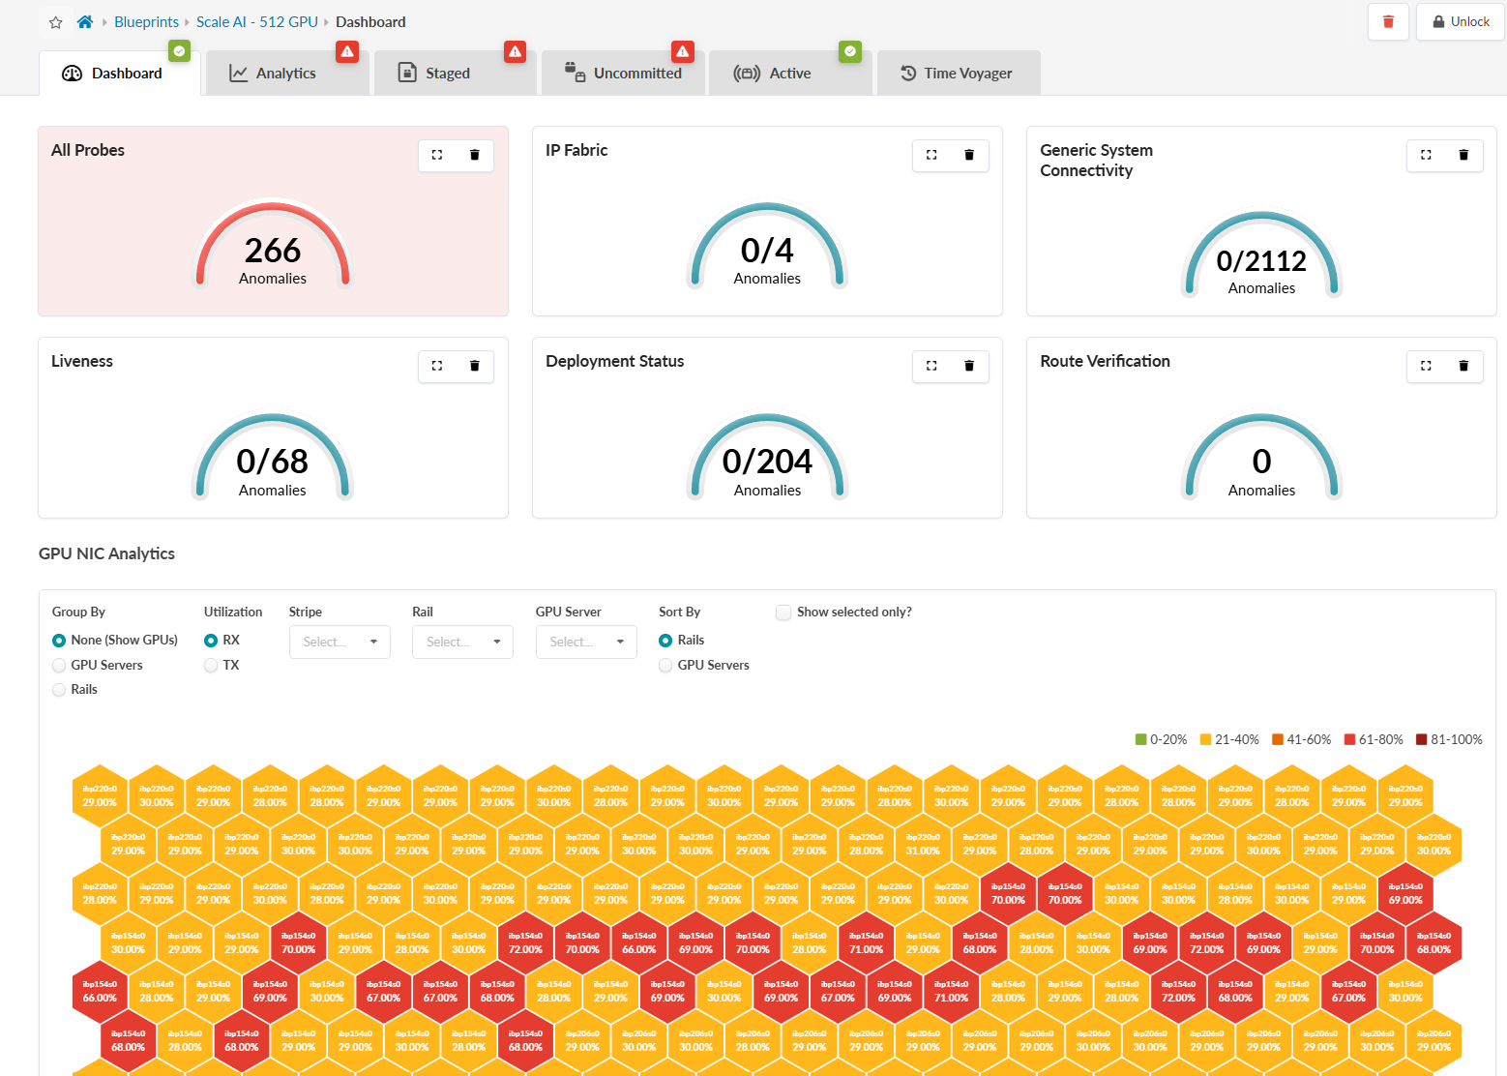Switch to the Analytics tab
This screenshot has width=1507, height=1076.
(285, 74)
